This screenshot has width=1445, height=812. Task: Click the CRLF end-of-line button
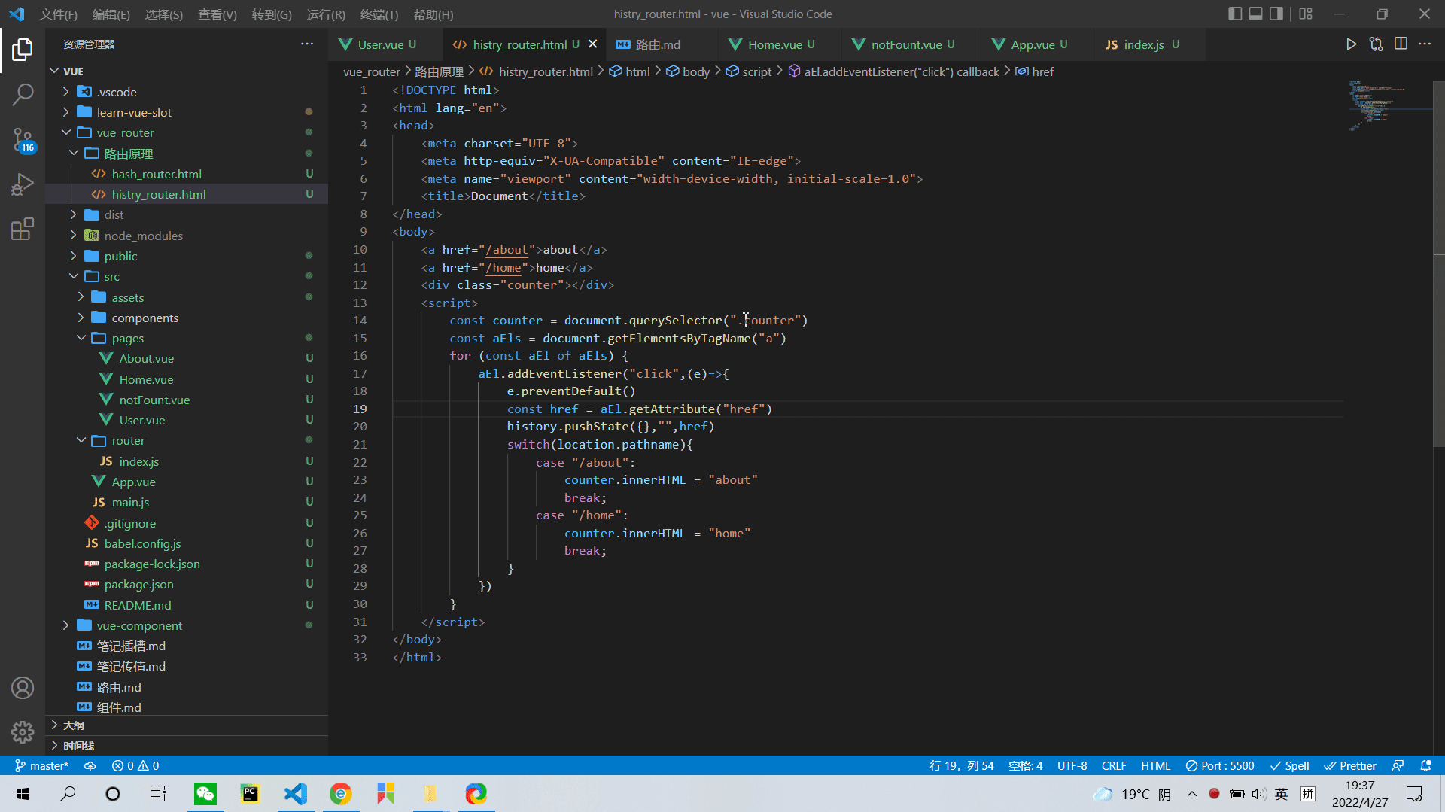(1114, 765)
